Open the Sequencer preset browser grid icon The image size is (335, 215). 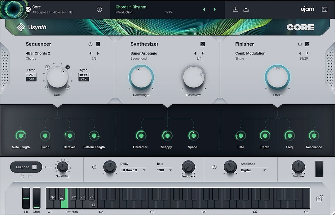point(98,44)
